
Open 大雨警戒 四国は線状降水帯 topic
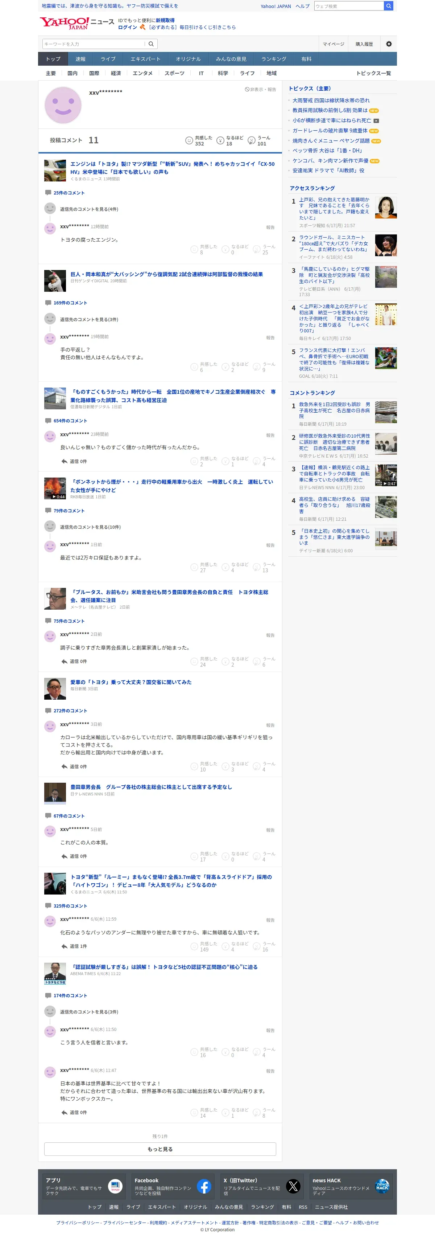click(331, 101)
